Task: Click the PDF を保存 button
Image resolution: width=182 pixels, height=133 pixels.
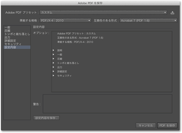Action: pyautogui.click(x=167, y=126)
